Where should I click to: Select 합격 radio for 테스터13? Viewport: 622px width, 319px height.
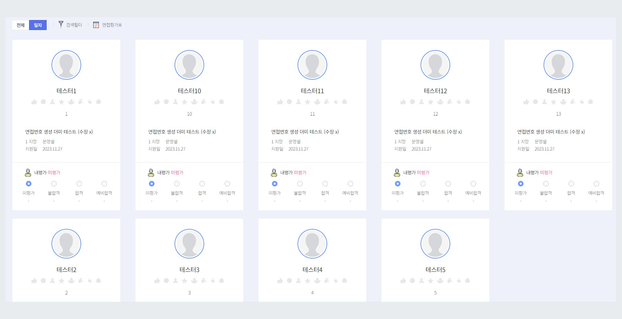tap(571, 184)
